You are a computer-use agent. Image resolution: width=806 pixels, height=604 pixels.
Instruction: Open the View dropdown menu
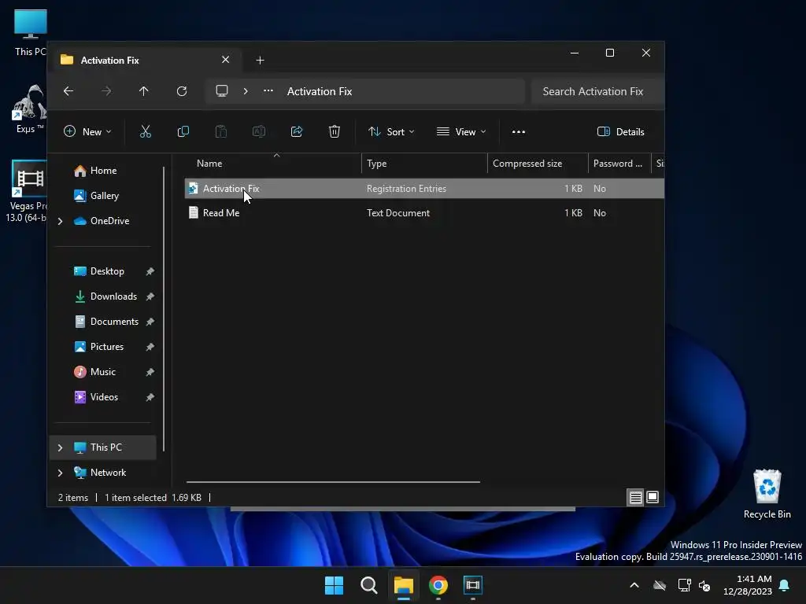[461, 132]
